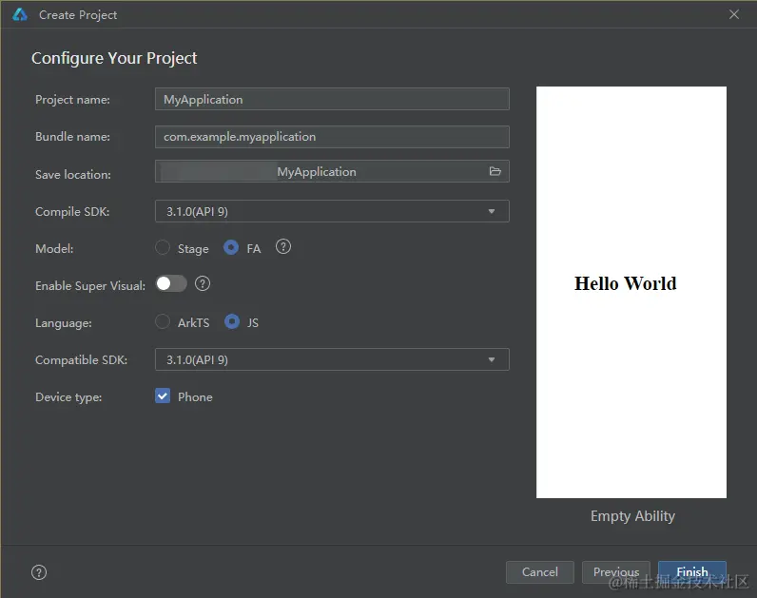The height and width of the screenshot is (598, 757).
Task: Click the help icon beside Enable Super Visual
Action: [203, 284]
